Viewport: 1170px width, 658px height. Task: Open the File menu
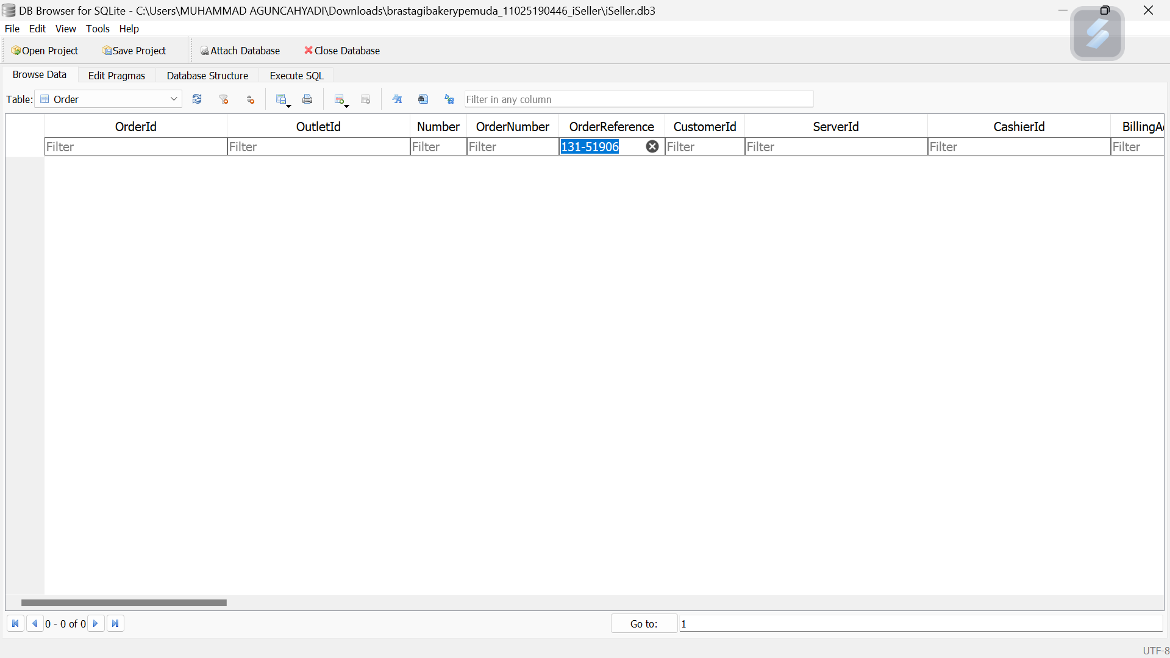(12, 29)
